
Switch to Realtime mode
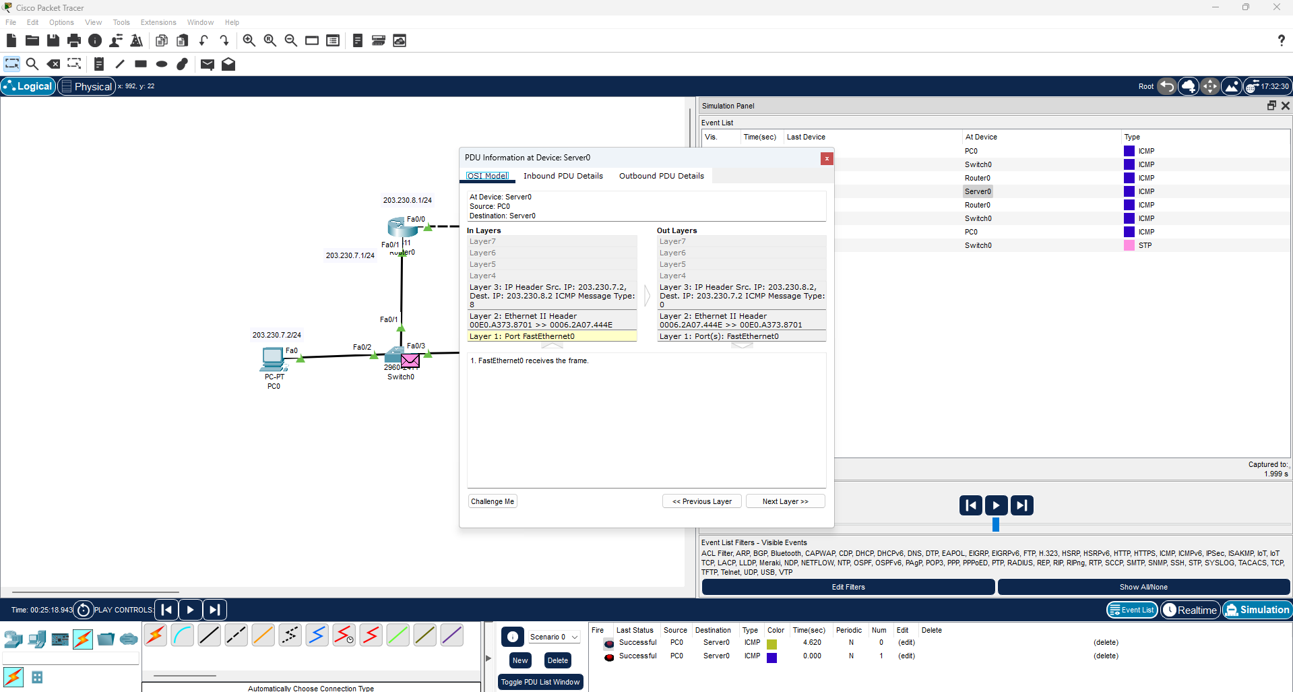pos(1191,610)
